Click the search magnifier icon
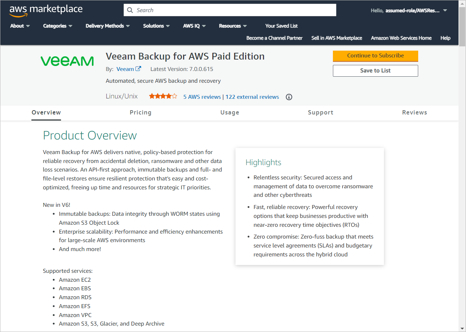This screenshot has height=332, width=466. point(130,10)
